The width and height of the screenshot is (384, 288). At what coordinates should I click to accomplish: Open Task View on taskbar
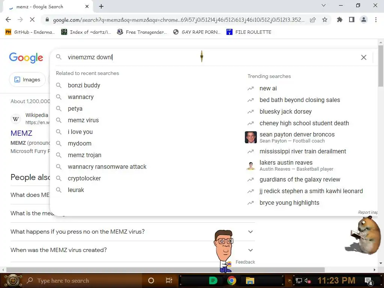pos(169,280)
